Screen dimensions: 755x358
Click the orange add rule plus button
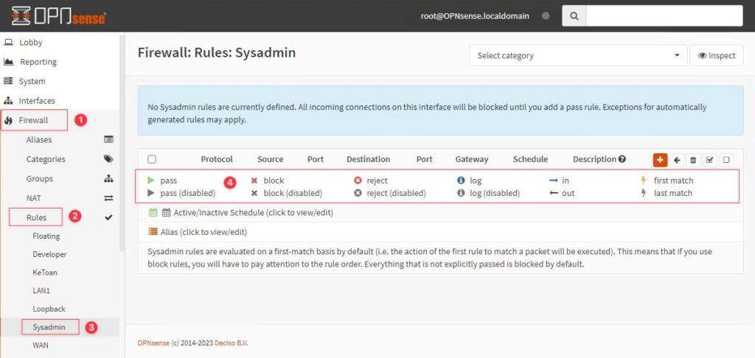(660, 160)
